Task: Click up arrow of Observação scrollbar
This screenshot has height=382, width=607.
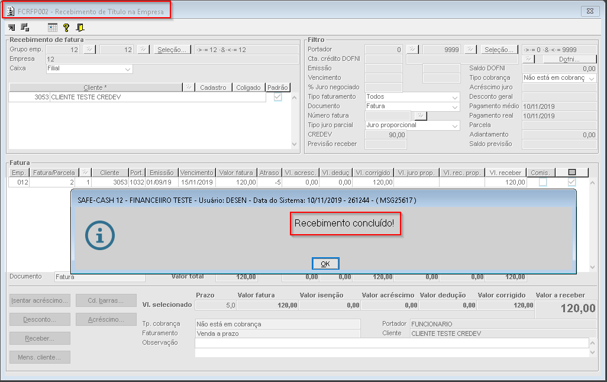Action: tap(592, 343)
